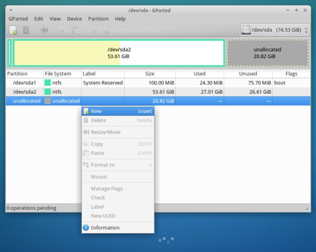Click the Unused column header
Screen dimensions: 316x252
[x=248, y=74]
